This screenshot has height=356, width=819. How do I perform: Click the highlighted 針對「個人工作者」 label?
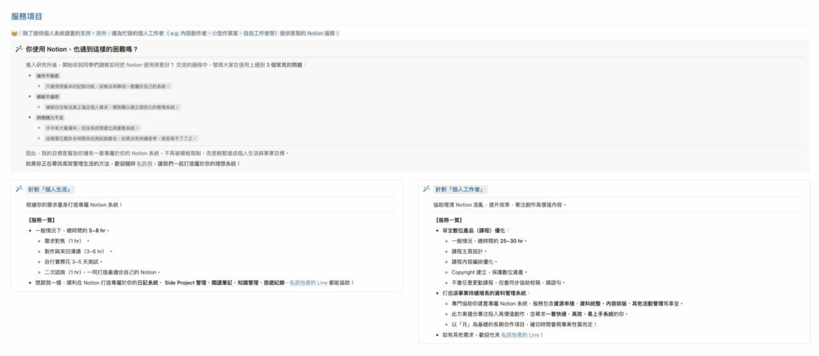click(461, 189)
